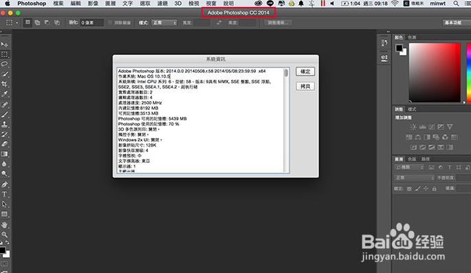Screen dimensions: 471x273
Task: Open the History panel icon in the dock
Action: click(384, 43)
